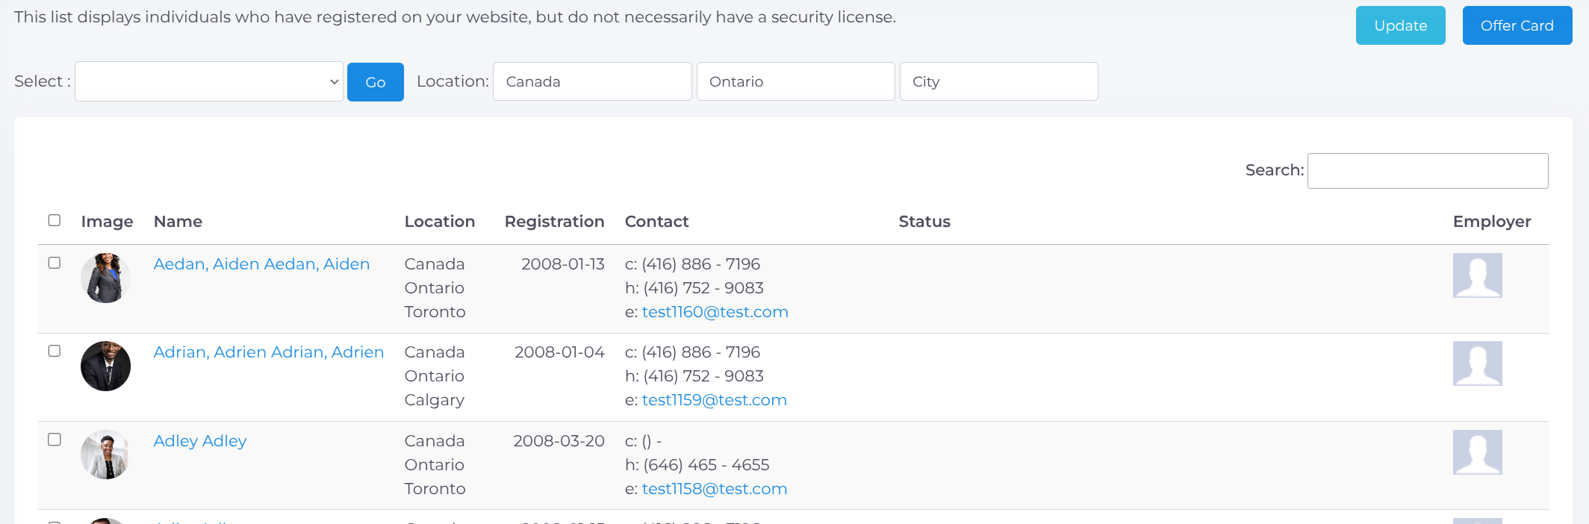Click Calgary in Adrian's location

pyautogui.click(x=435, y=400)
